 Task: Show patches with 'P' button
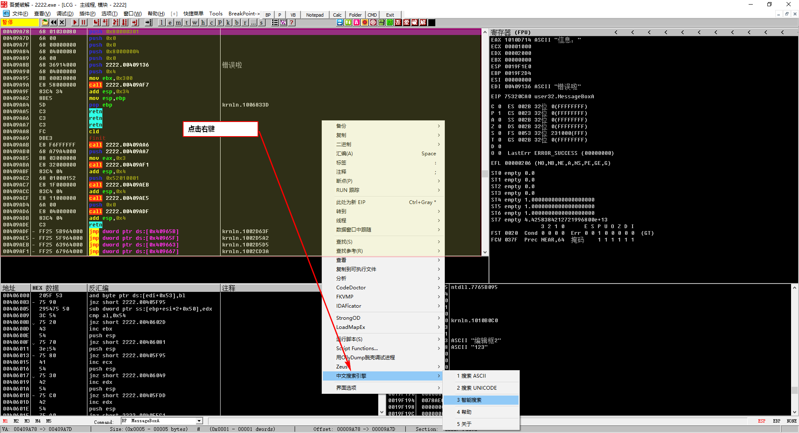point(220,22)
